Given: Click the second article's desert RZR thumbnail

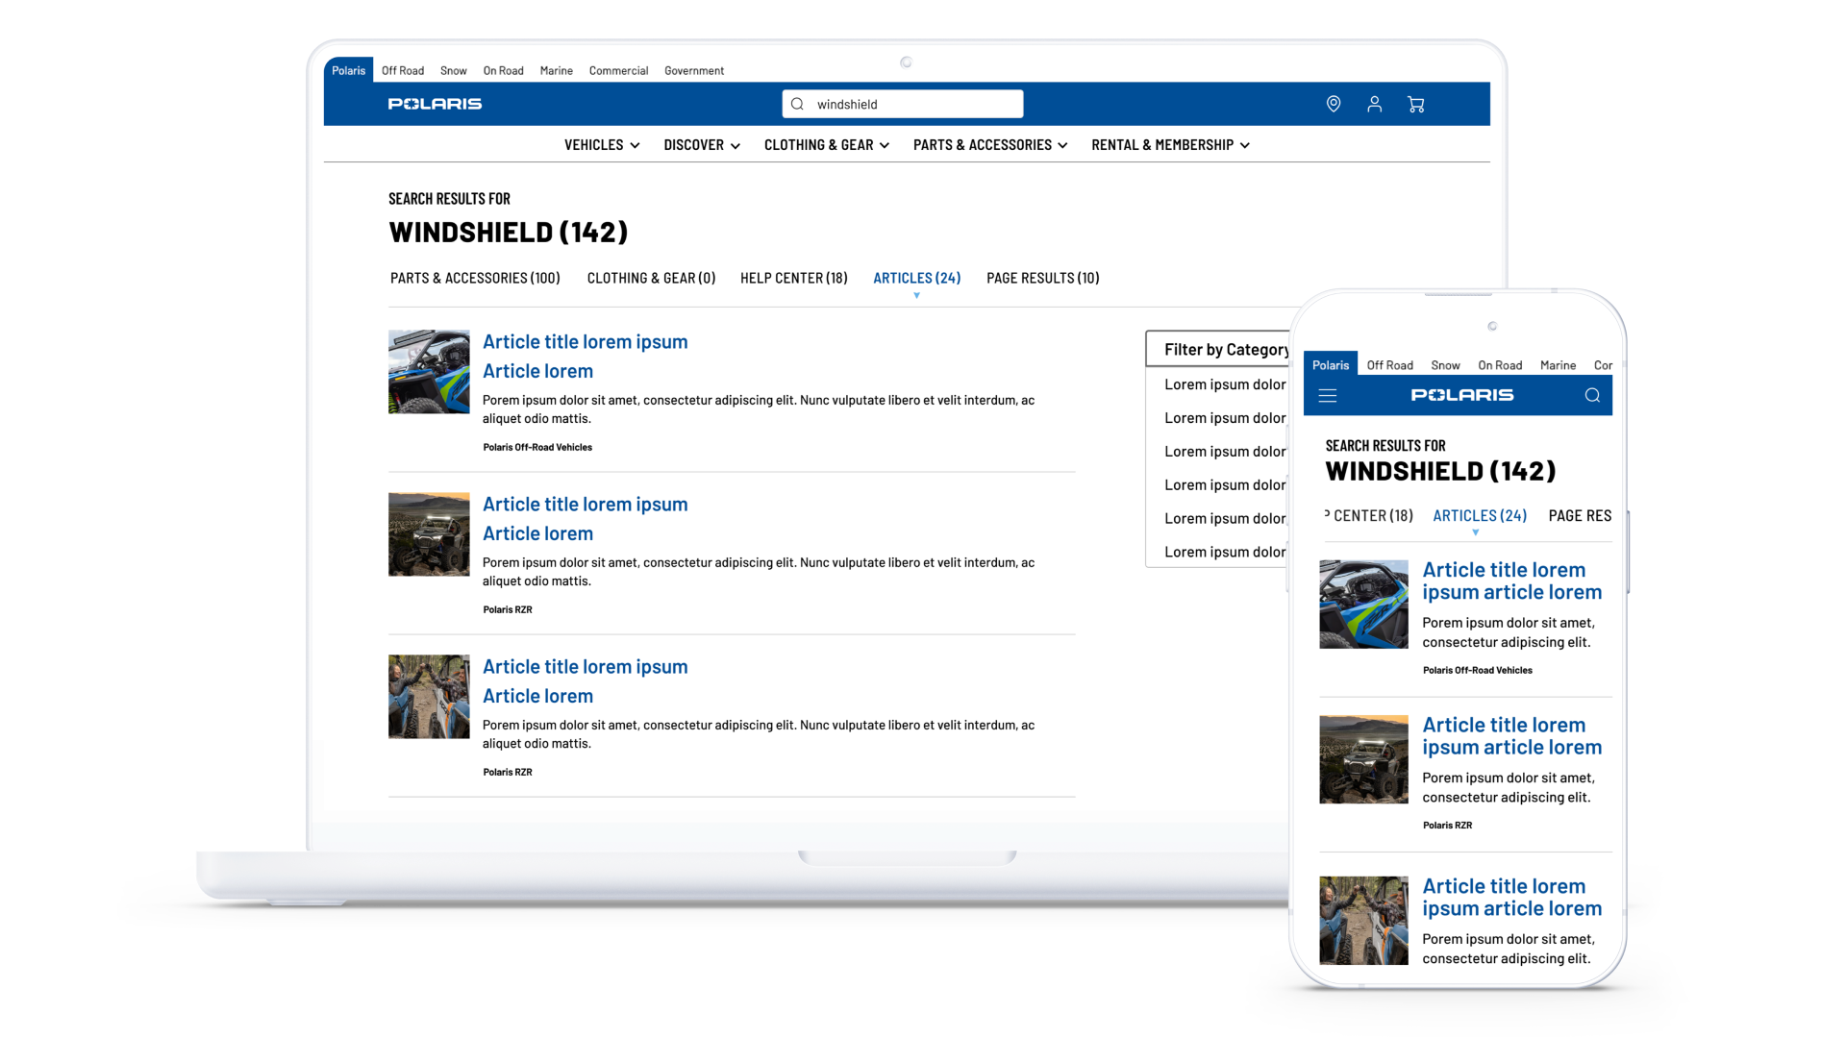Looking at the screenshot, I should [x=429, y=534].
